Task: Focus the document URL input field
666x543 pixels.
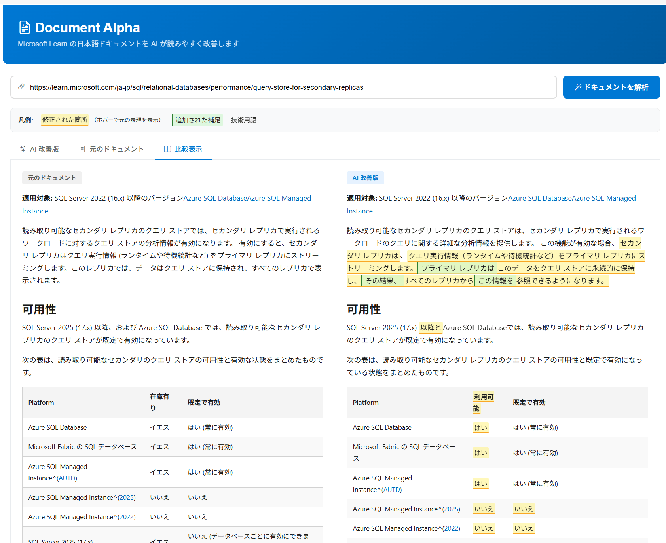Action: tap(283, 87)
